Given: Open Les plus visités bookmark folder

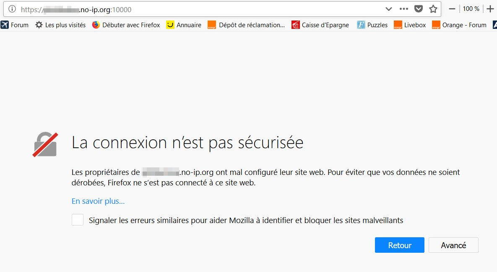Looking at the screenshot, I should [61, 25].
